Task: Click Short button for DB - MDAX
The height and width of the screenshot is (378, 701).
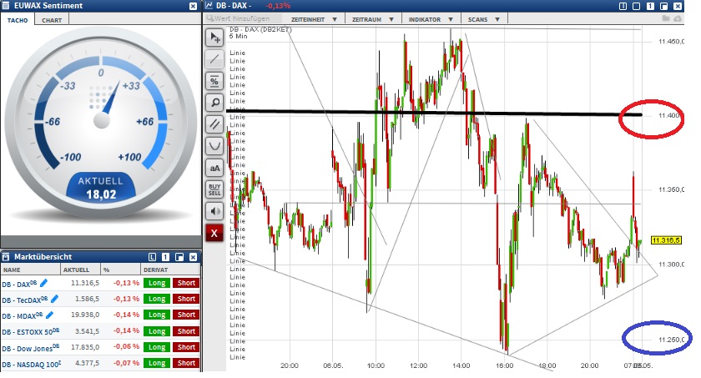Action: pos(186,315)
